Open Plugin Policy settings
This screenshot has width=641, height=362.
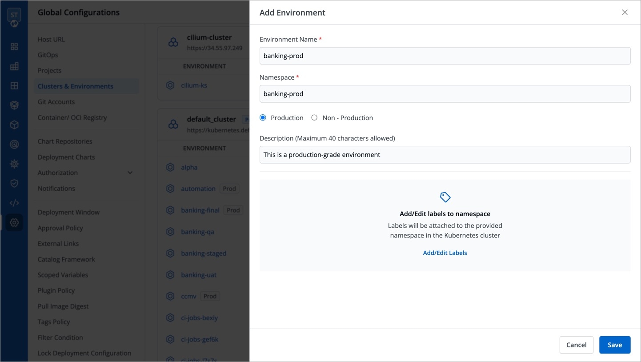(x=56, y=290)
